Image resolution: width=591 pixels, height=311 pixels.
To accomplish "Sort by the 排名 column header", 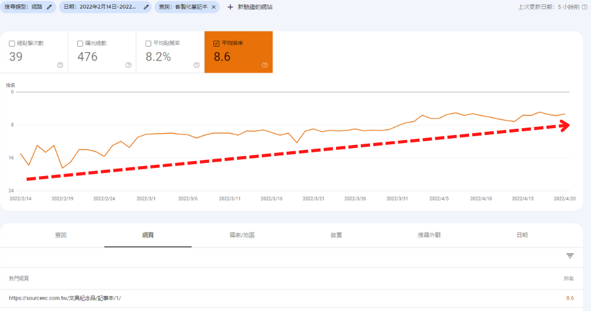I will point(569,279).
